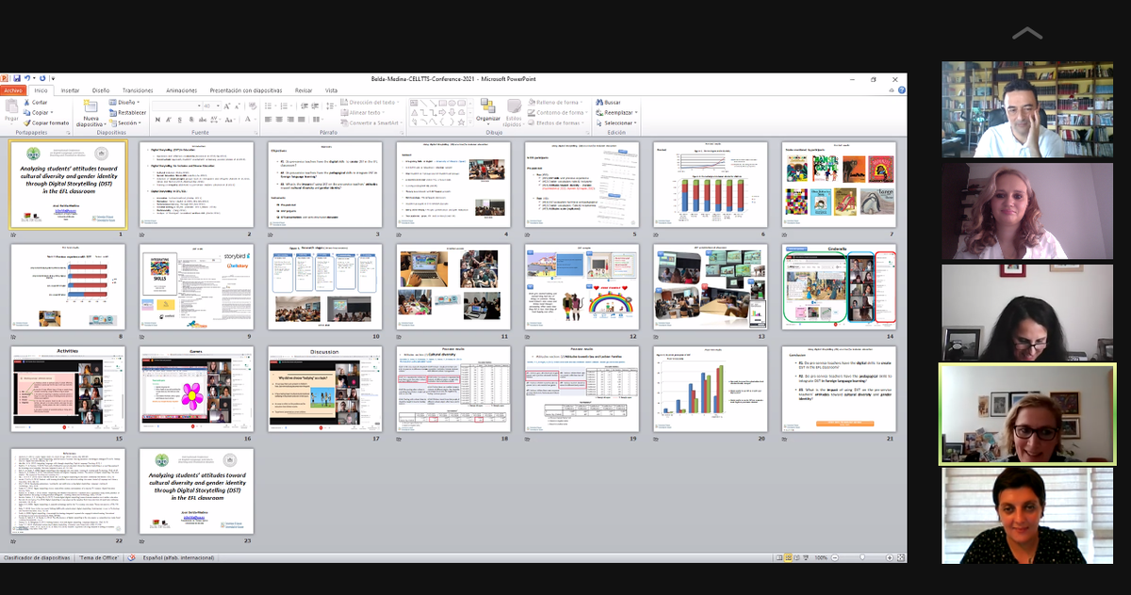Click the Save icon in quick access toolbar
The height and width of the screenshot is (595, 1131).
tap(16, 78)
